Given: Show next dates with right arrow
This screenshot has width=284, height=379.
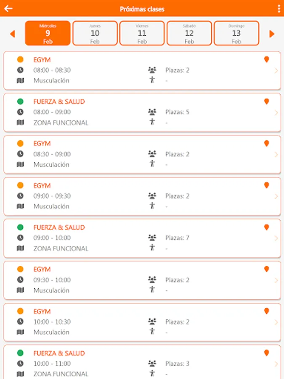Looking at the screenshot, I should tap(272, 34).
